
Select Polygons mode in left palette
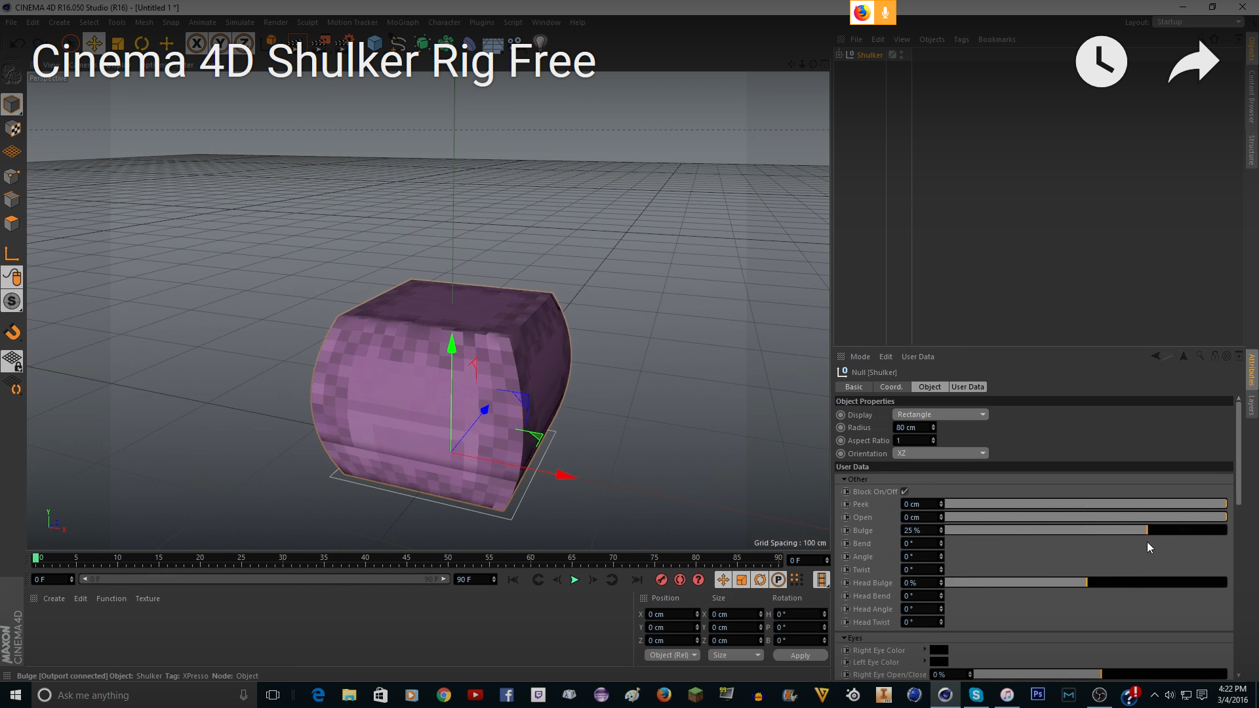click(12, 223)
